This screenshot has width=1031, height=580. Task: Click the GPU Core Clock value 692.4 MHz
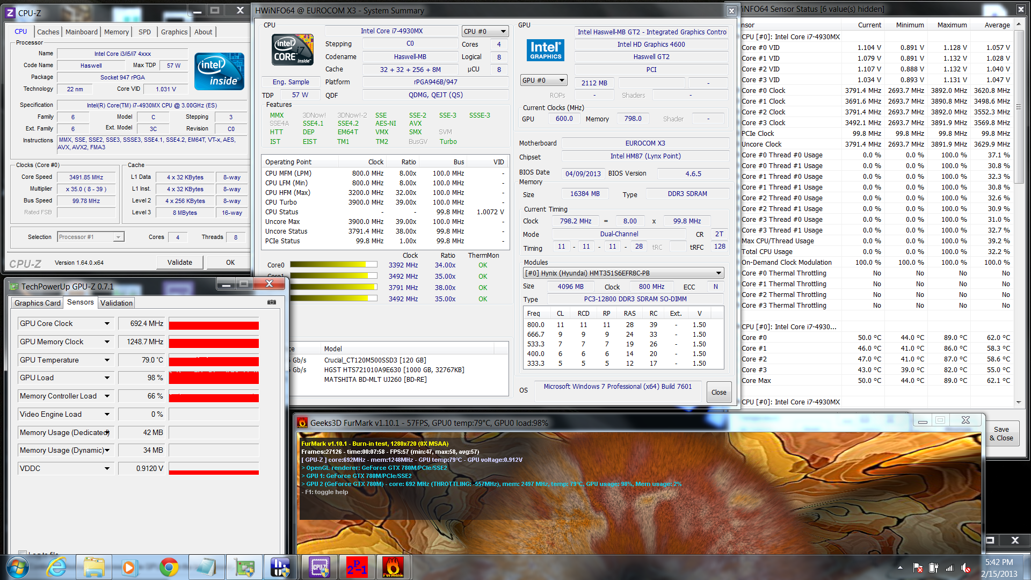[142, 323]
